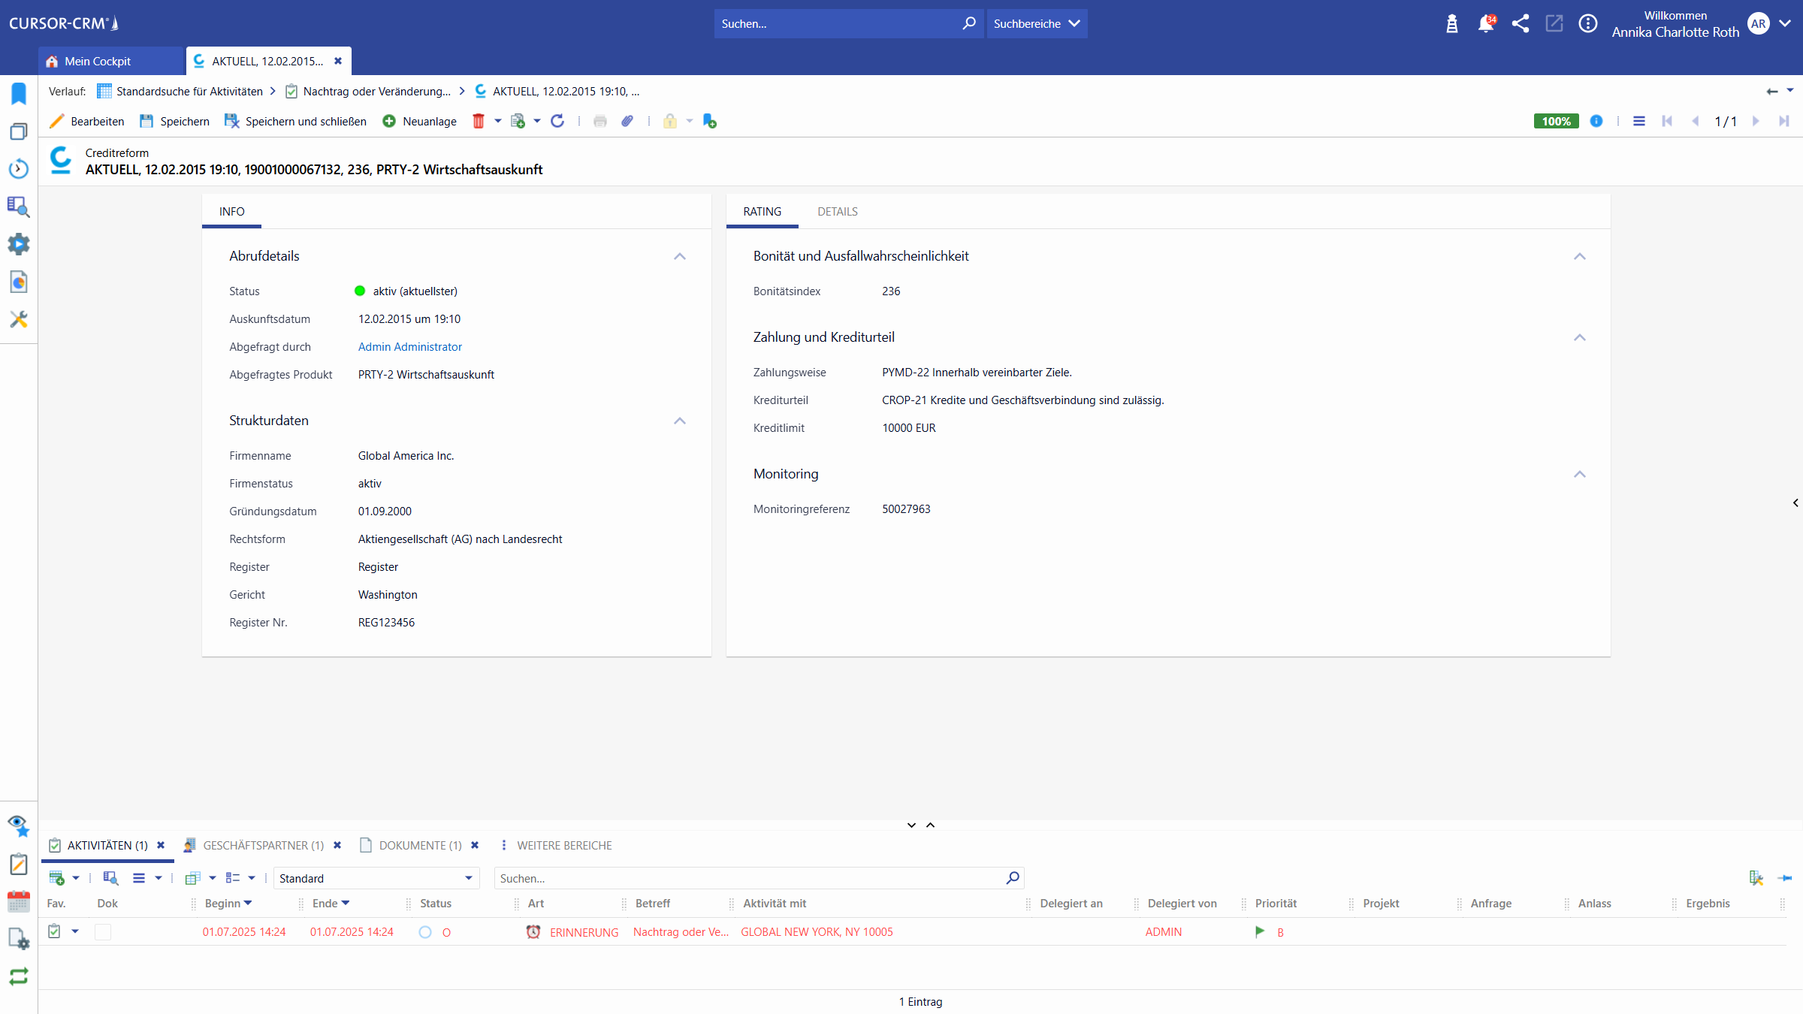
Task: Click the lighthouse icon in header
Action: [x=1452, y=23]
